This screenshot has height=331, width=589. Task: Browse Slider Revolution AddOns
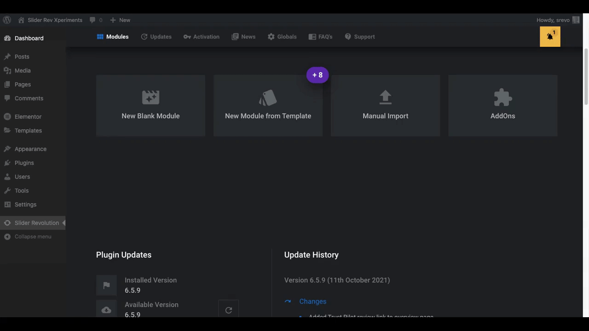click(502, 105)
